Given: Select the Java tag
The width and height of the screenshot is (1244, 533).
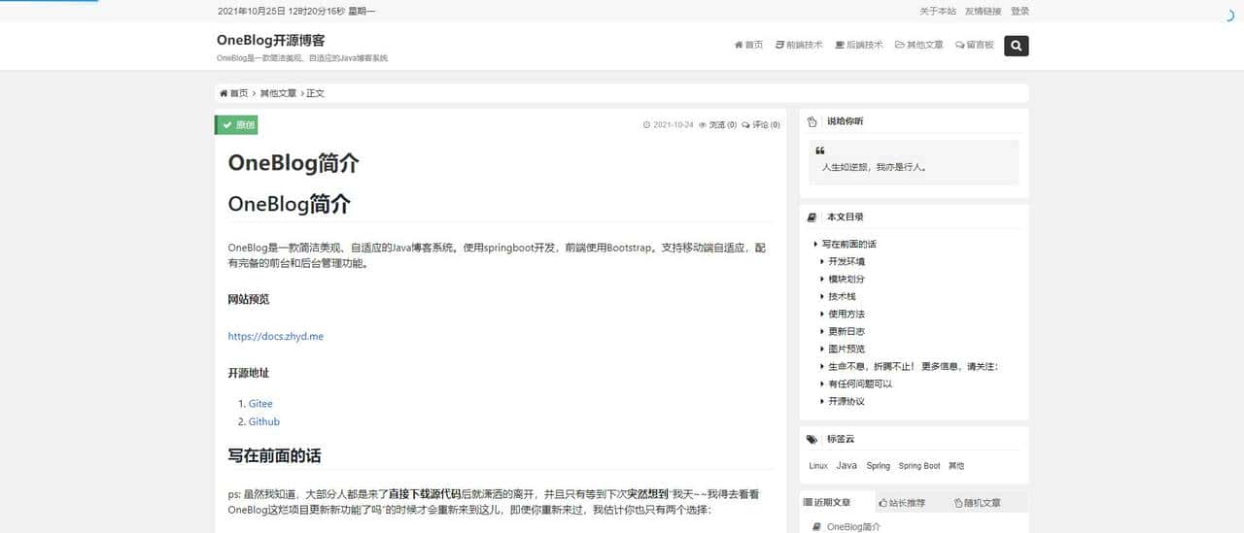Looking at the screenshot, I should (847, 466).
